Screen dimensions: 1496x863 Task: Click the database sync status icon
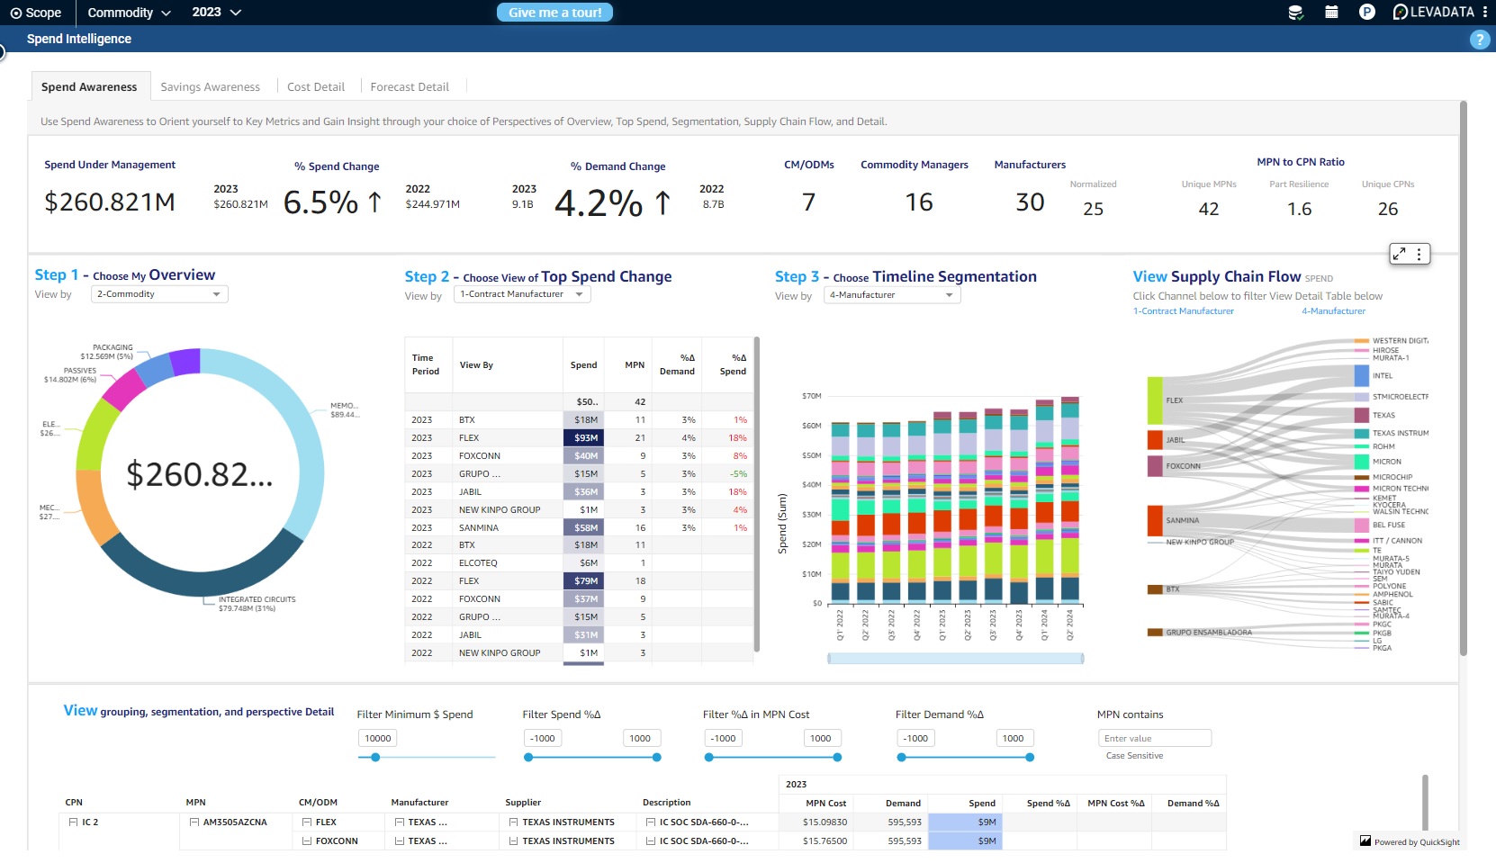pyautogui.click(x=1295, y=13)
